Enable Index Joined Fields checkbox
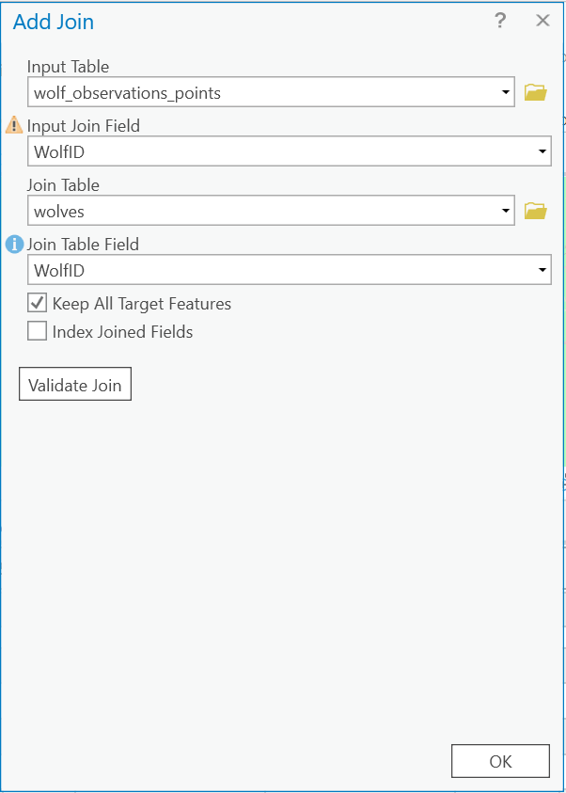566x793 pixels. tap(38, 331)
